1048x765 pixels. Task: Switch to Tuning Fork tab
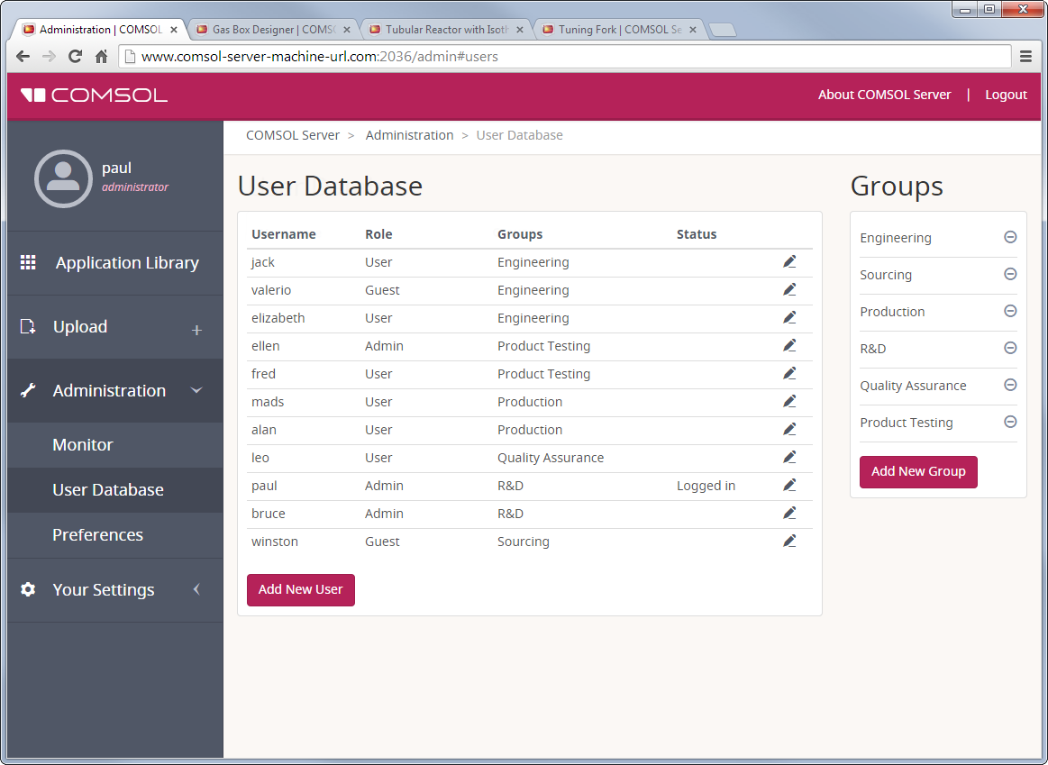click(620, 30)
